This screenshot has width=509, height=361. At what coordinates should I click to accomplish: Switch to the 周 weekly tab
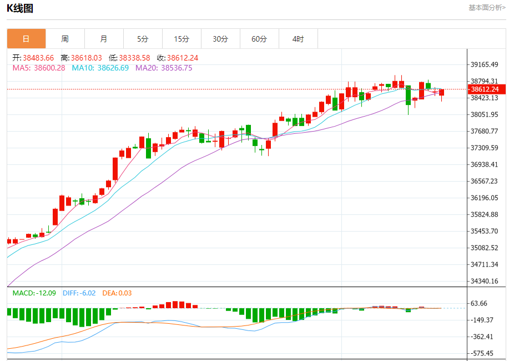(65, 39)
